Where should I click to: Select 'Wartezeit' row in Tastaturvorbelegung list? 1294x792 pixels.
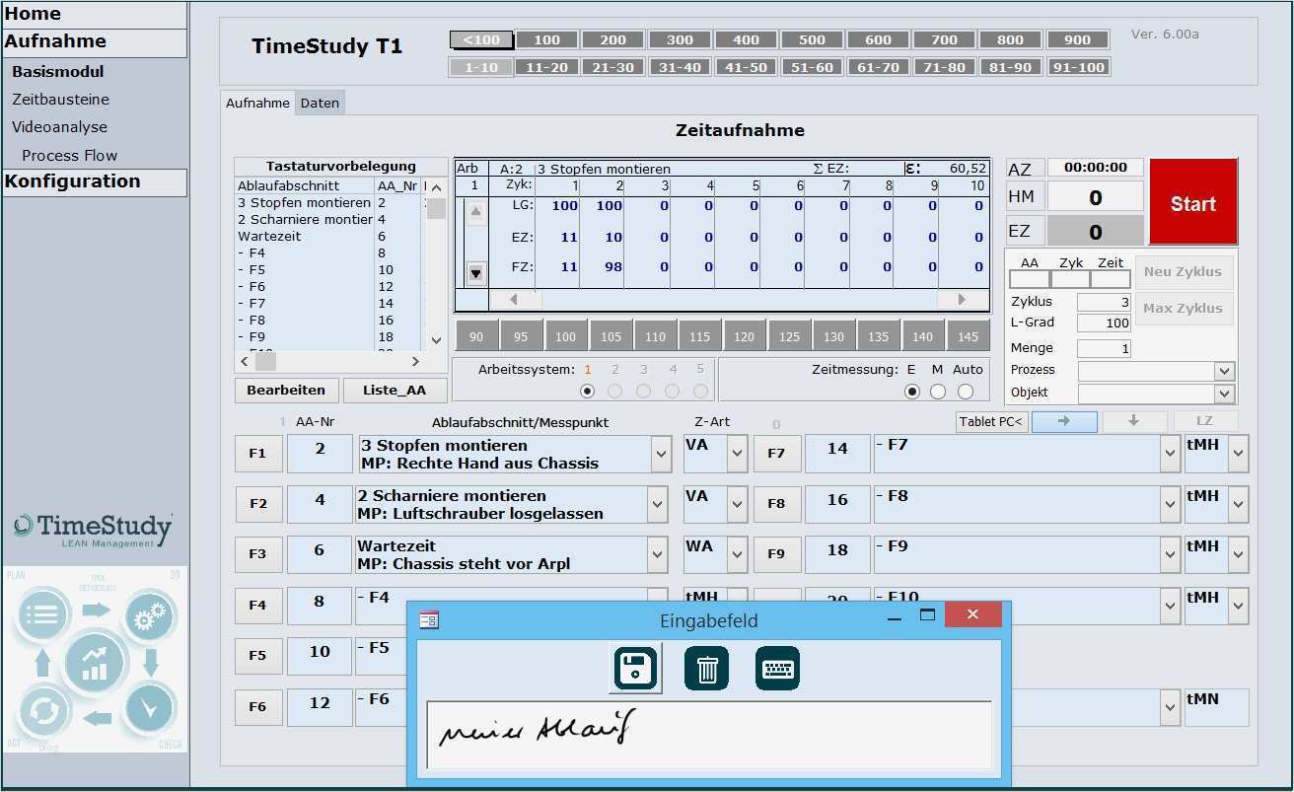[x=328, y=237]
